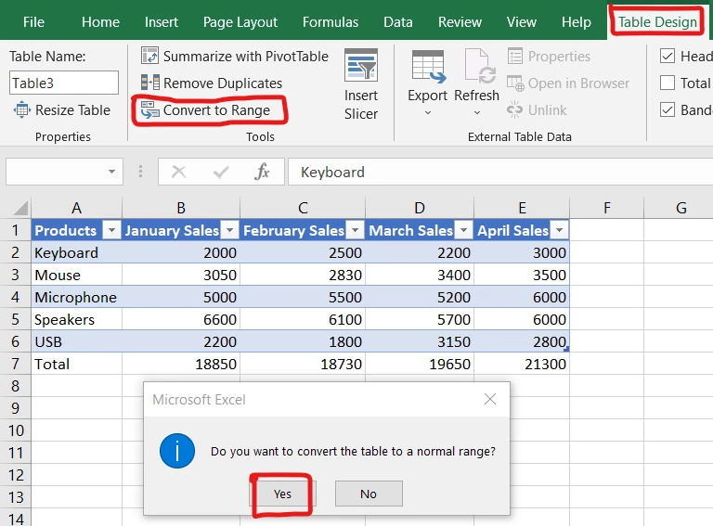The width and height of the screenshot is (713, 526).
Task: Open the February Sales filter dropdown
Action: tap(354, 231)
